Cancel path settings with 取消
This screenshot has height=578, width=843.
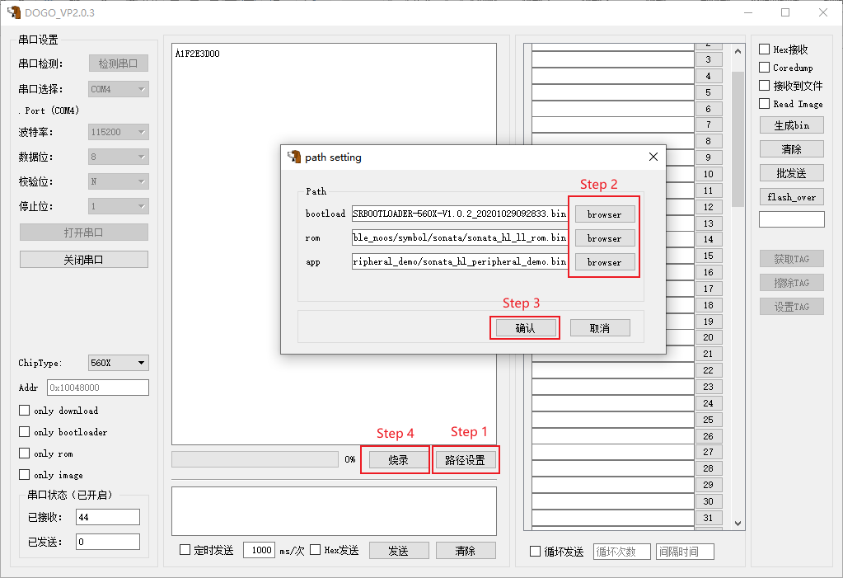tap(600, 328)
